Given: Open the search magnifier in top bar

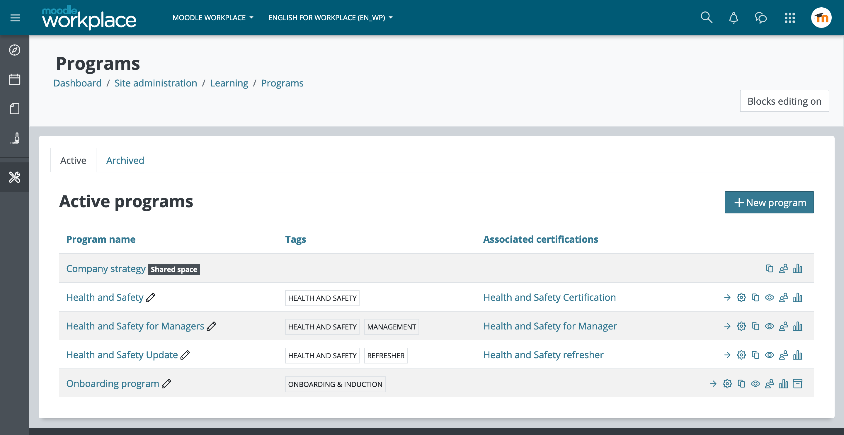Looking at the screenshot, I should 706,18.
